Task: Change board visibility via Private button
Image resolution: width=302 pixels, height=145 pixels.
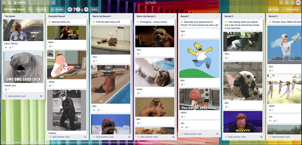Action: 57,9
